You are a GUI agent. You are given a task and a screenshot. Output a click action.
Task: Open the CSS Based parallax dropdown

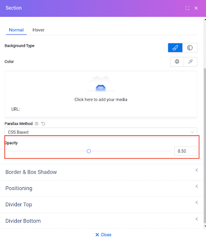coord(101,132)
